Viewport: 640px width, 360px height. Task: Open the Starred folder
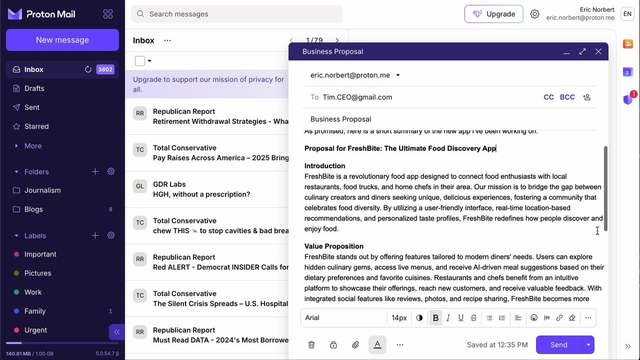click(62, 126)
